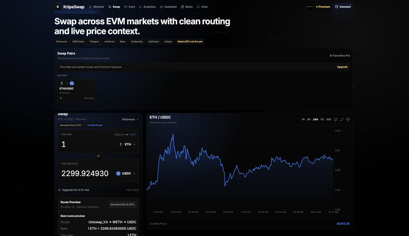The height and width of the screenshot is (236, 409).
Task: Select the Base chain chip
Action: pyautogui.click(x=123, y=42)
